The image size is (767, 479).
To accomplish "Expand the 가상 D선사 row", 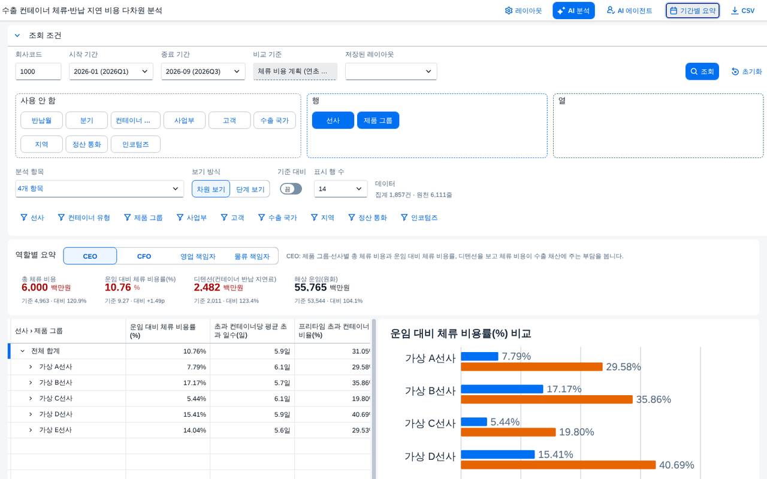I will [31, 414].
